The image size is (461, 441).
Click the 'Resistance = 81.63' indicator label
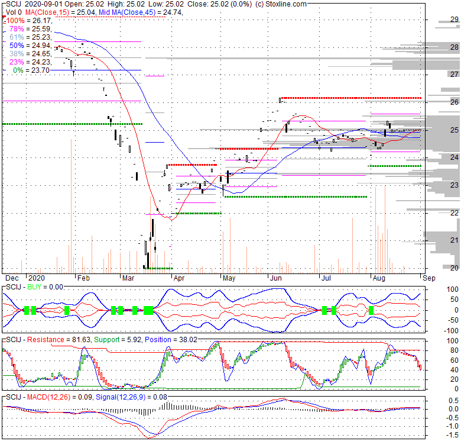(x=59, y=340)
